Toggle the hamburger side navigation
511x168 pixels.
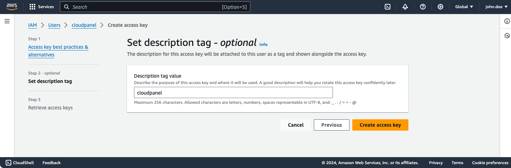pyautogui.click(x=7, y=22)
